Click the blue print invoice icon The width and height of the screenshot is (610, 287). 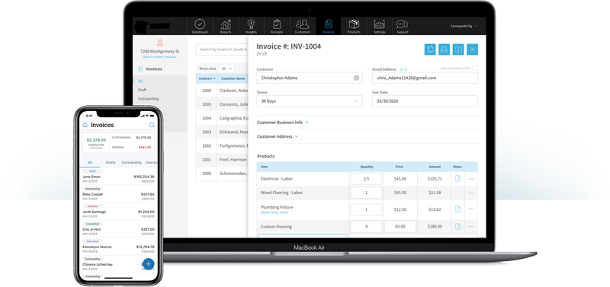click(x=444, y=49)
